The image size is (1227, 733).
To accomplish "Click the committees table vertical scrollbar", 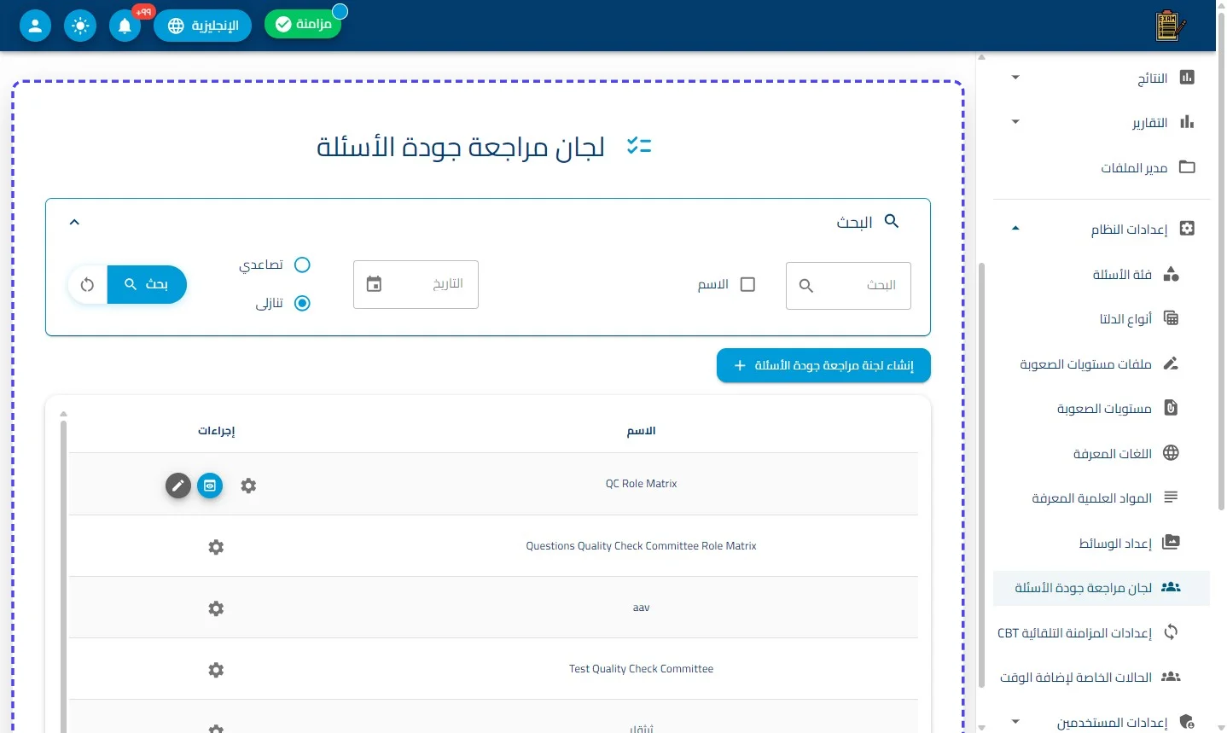I will (x=63, y=576).
